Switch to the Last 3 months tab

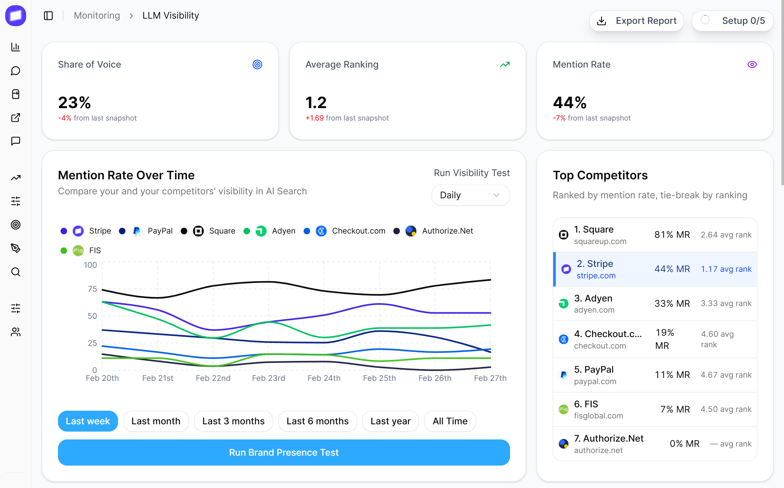233,421
